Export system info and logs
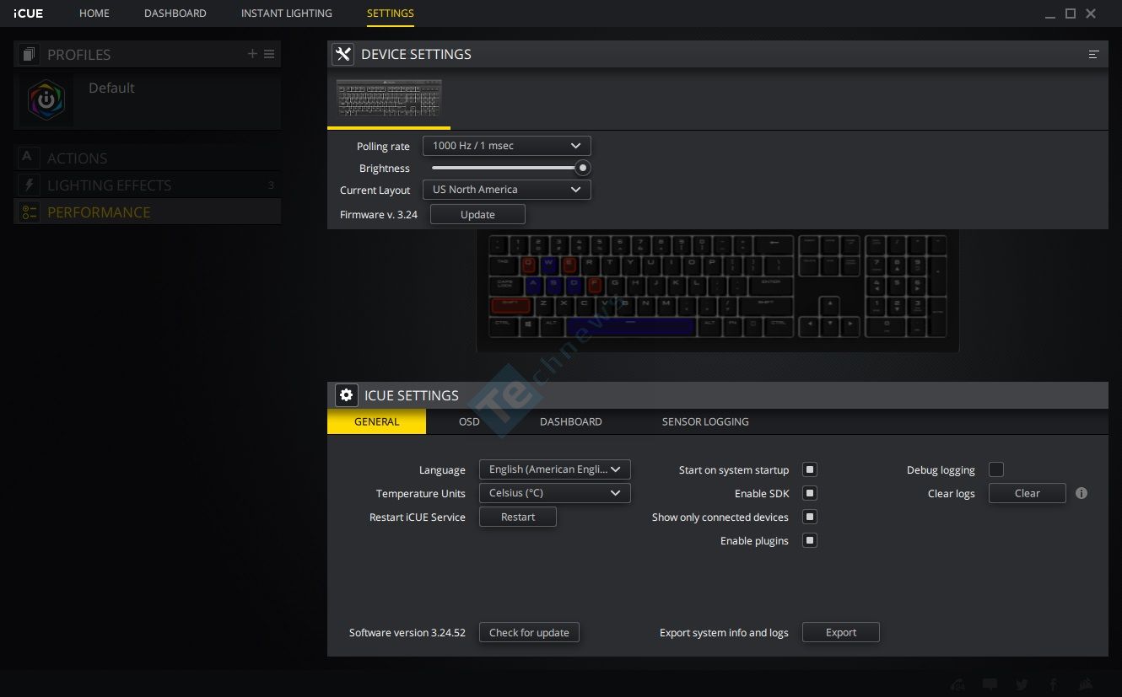The height and width of the screenshot is (697, 1122). tap(841, 632)
